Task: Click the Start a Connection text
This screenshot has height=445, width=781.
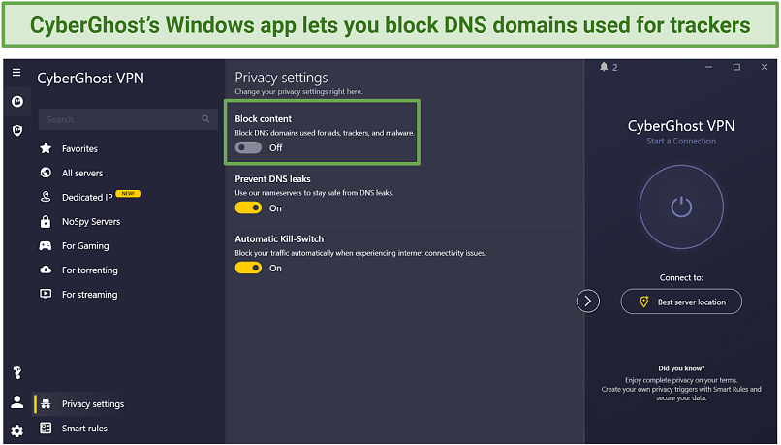Action: (681, 141)
